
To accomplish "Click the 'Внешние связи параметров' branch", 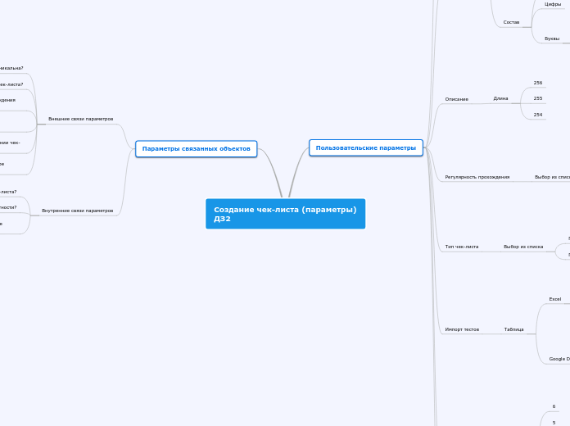I will pos(81,119).
